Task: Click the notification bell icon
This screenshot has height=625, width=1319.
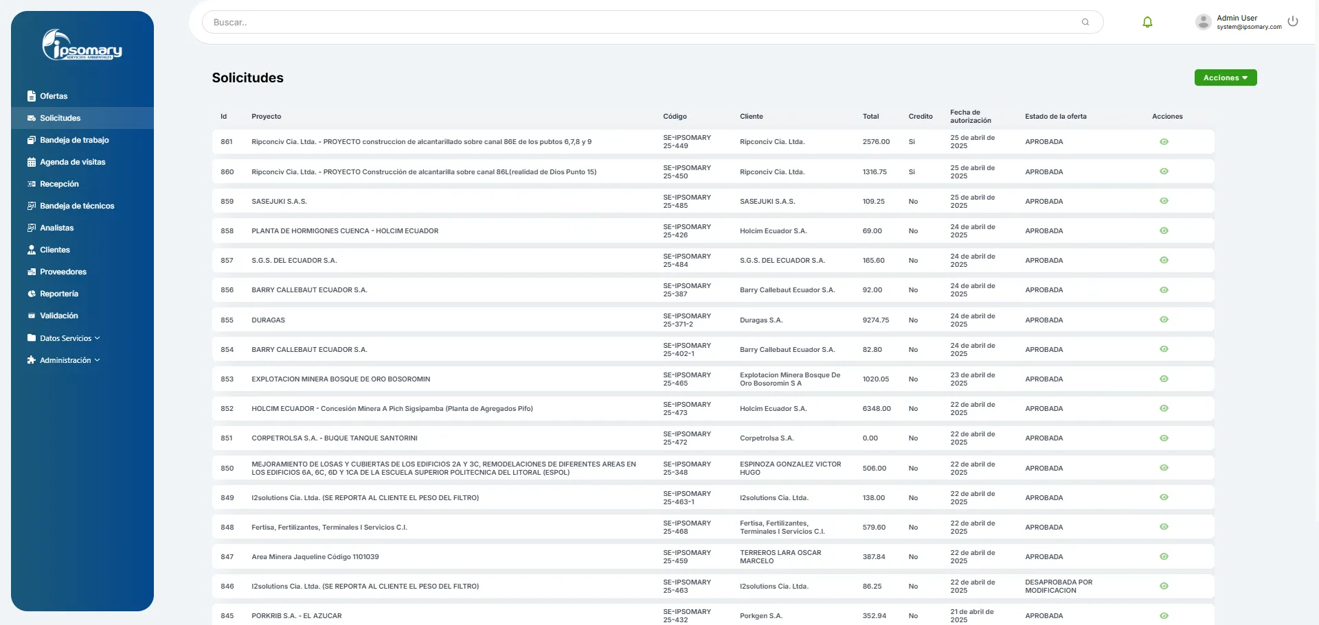Action: (x=1147, y=22)
